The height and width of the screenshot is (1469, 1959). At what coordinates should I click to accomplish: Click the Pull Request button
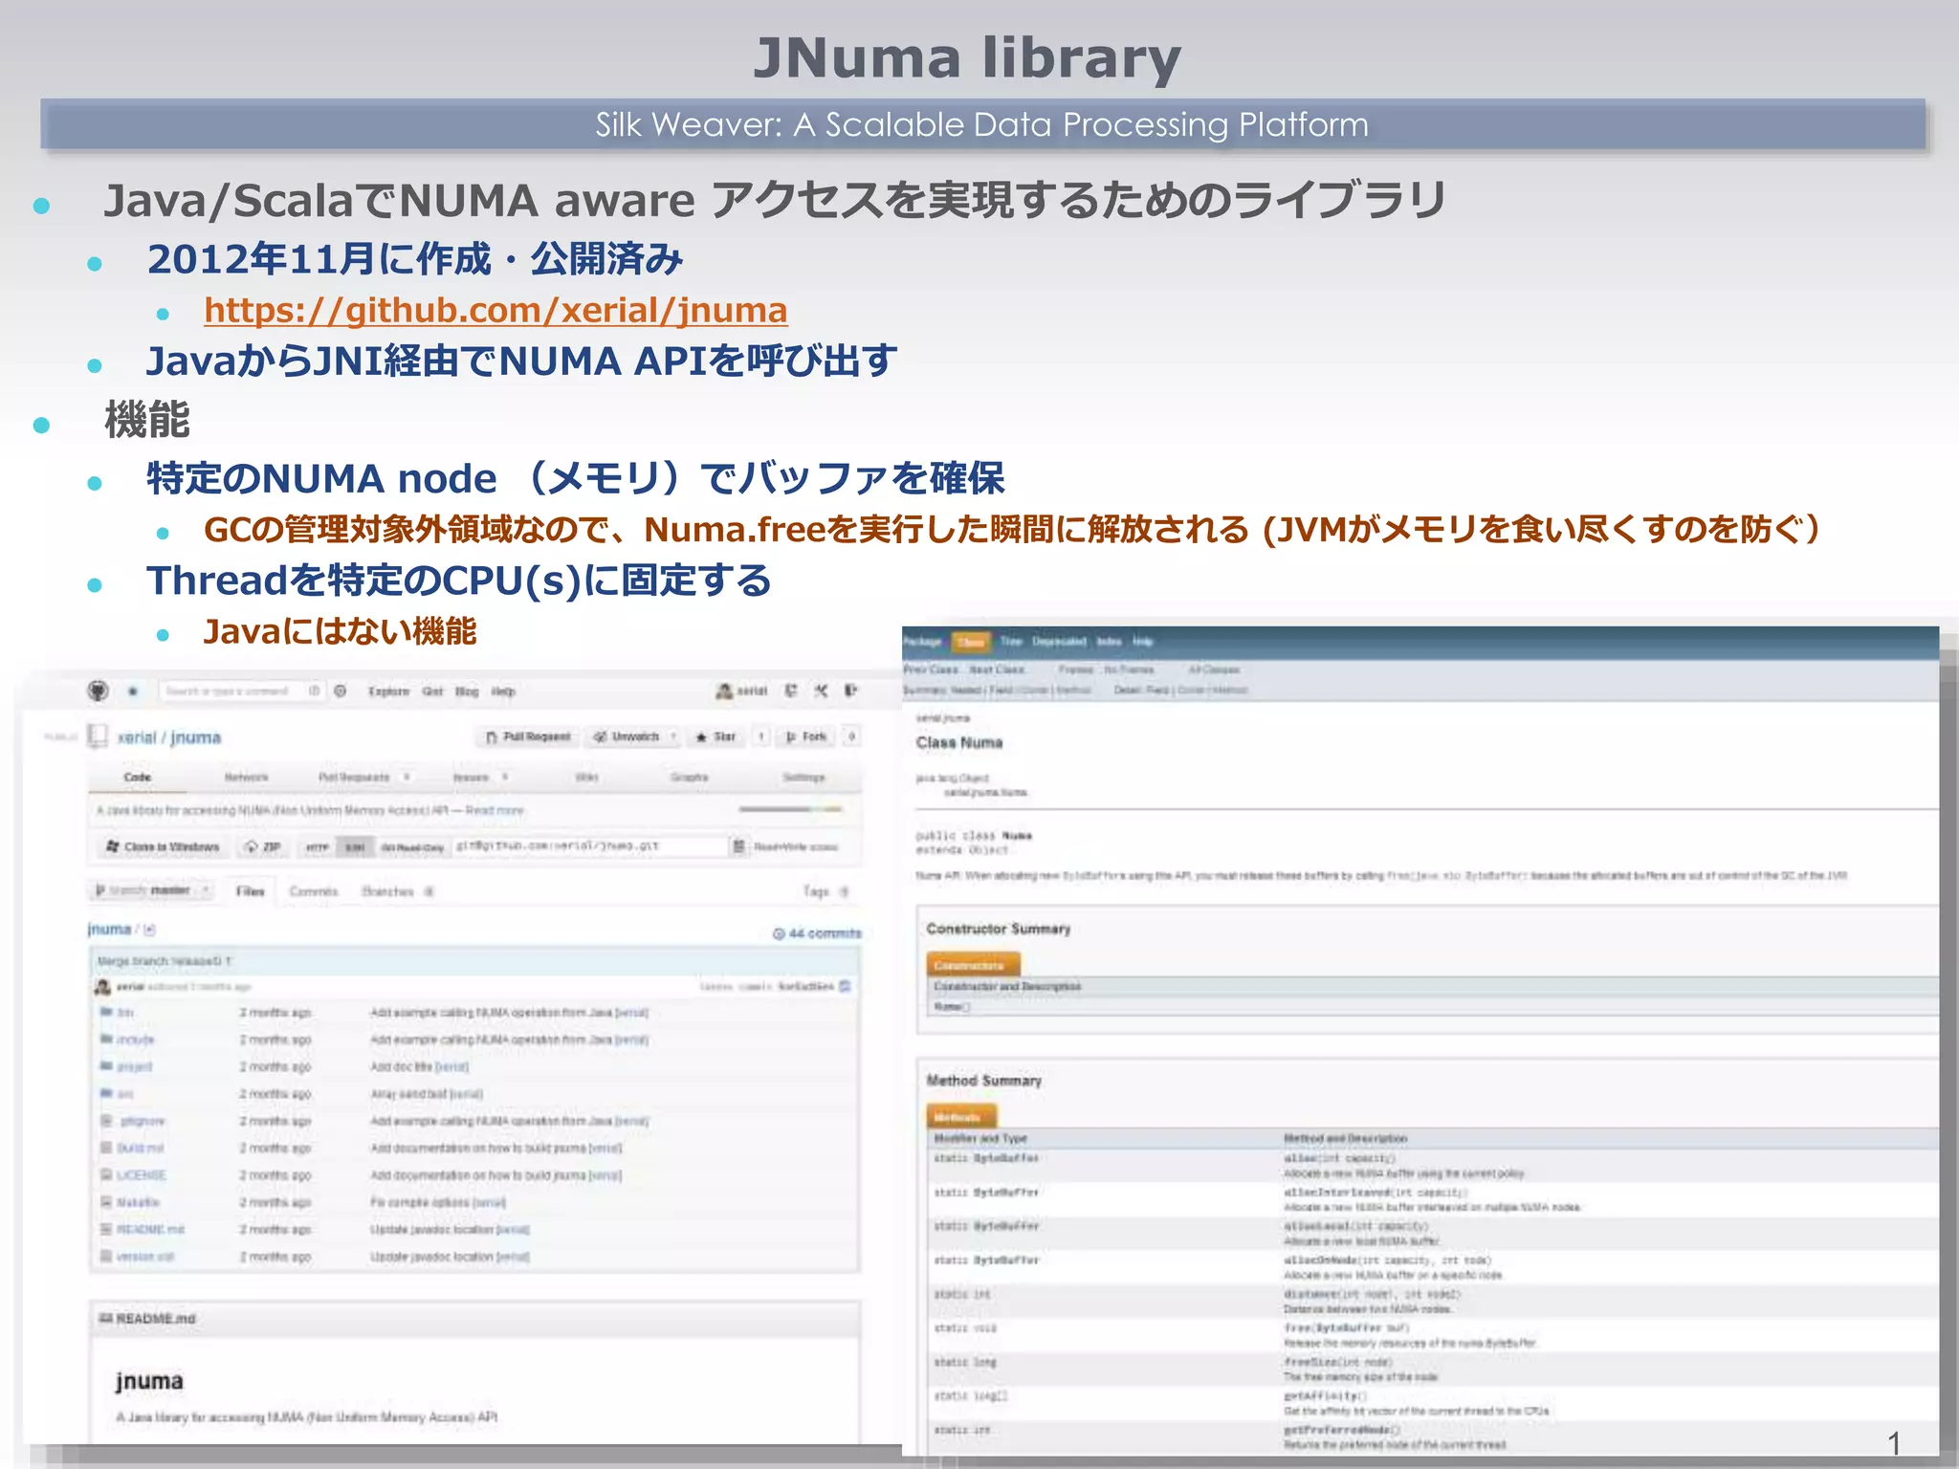pos(528,736)
